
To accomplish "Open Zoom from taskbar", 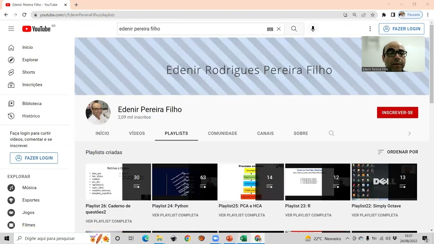I will 215,239.
